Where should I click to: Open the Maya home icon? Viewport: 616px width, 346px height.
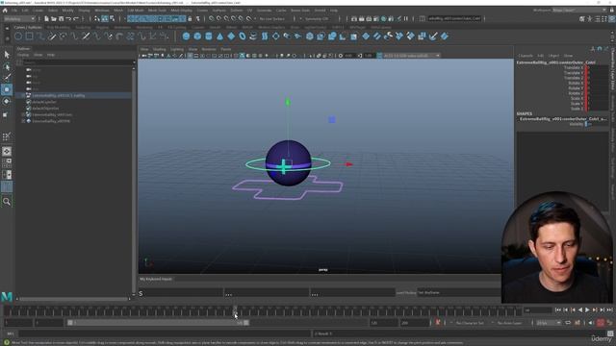click(5, 11)
